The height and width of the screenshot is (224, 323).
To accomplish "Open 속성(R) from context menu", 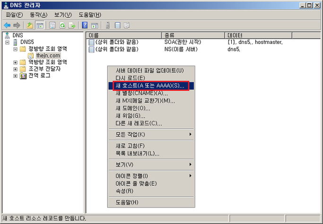I will coord(151,191).
